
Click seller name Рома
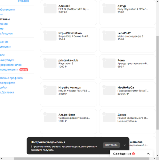click(x=121, y=60)
